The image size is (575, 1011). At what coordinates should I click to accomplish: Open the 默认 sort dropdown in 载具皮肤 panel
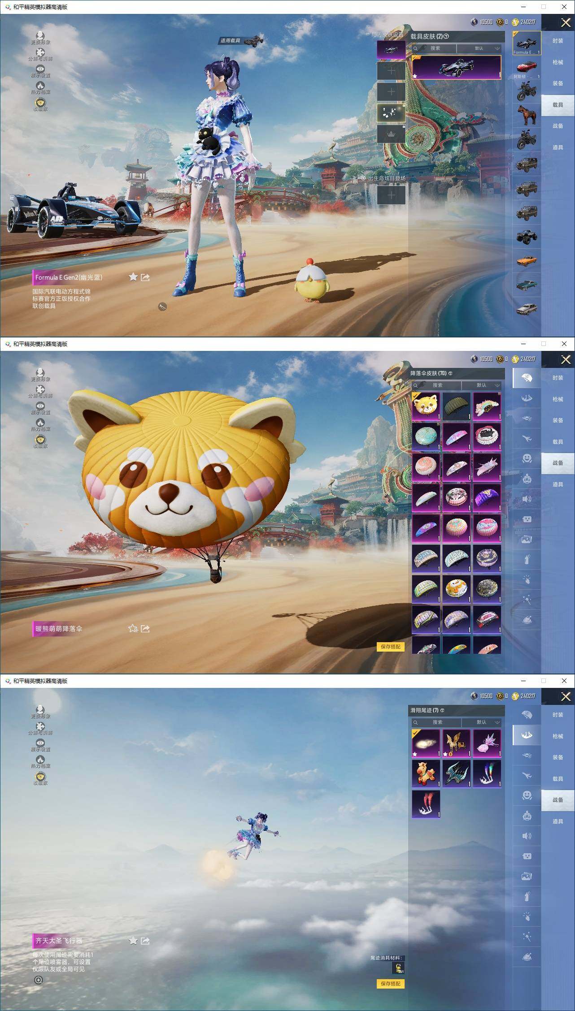(x=479, y=48)
